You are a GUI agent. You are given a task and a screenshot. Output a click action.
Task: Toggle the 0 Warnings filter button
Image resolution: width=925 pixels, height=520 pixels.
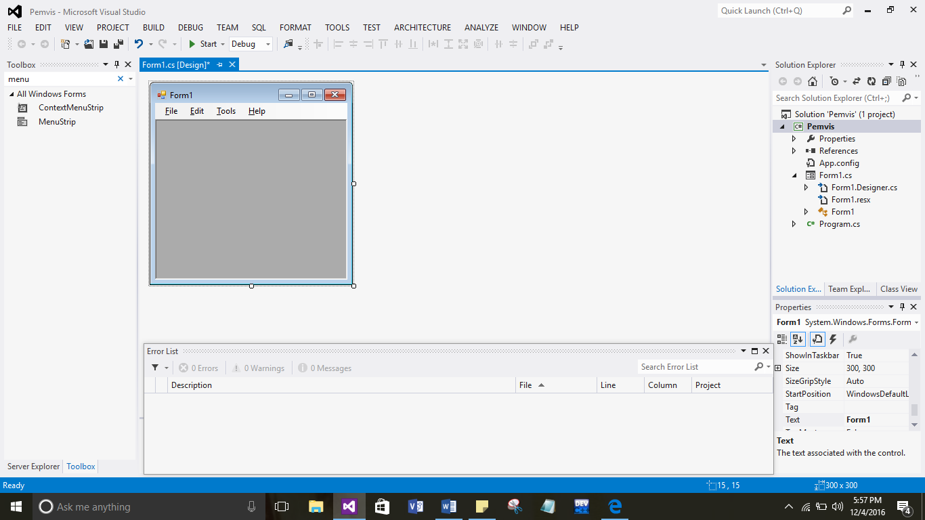point(258,368)
